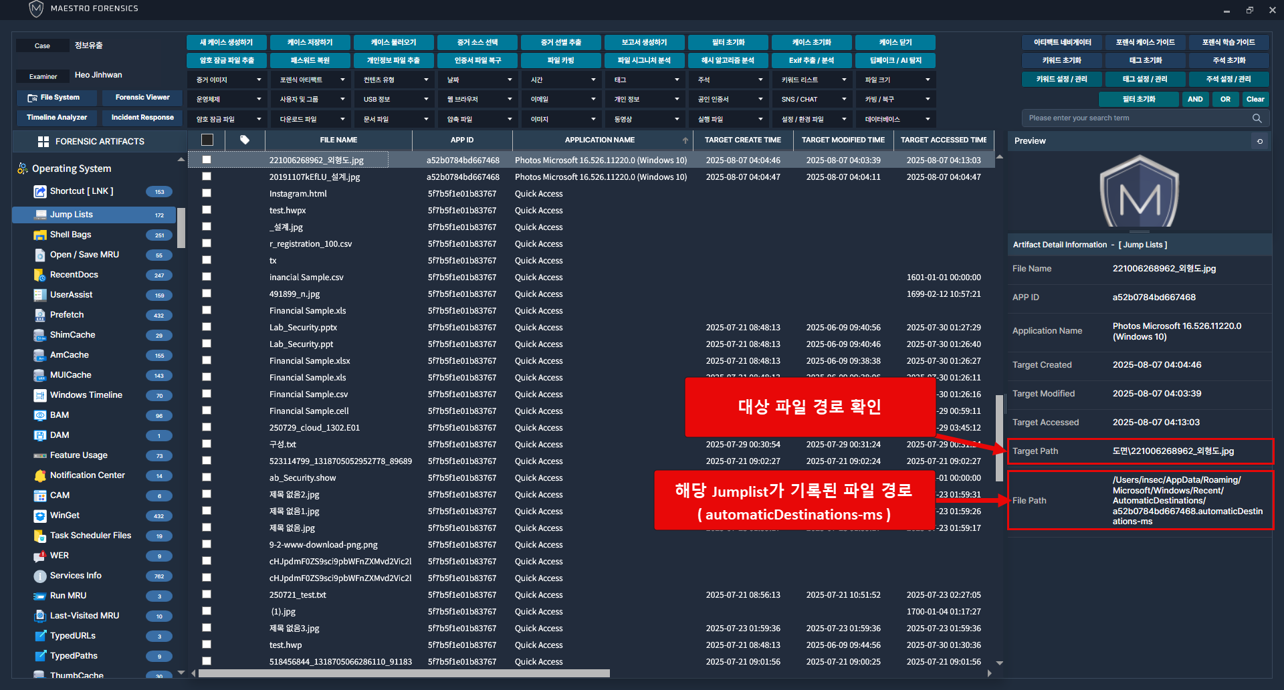1284x690 pixels.
Task: Click the RecentDocs artifact icon
Action: (39, 275)
